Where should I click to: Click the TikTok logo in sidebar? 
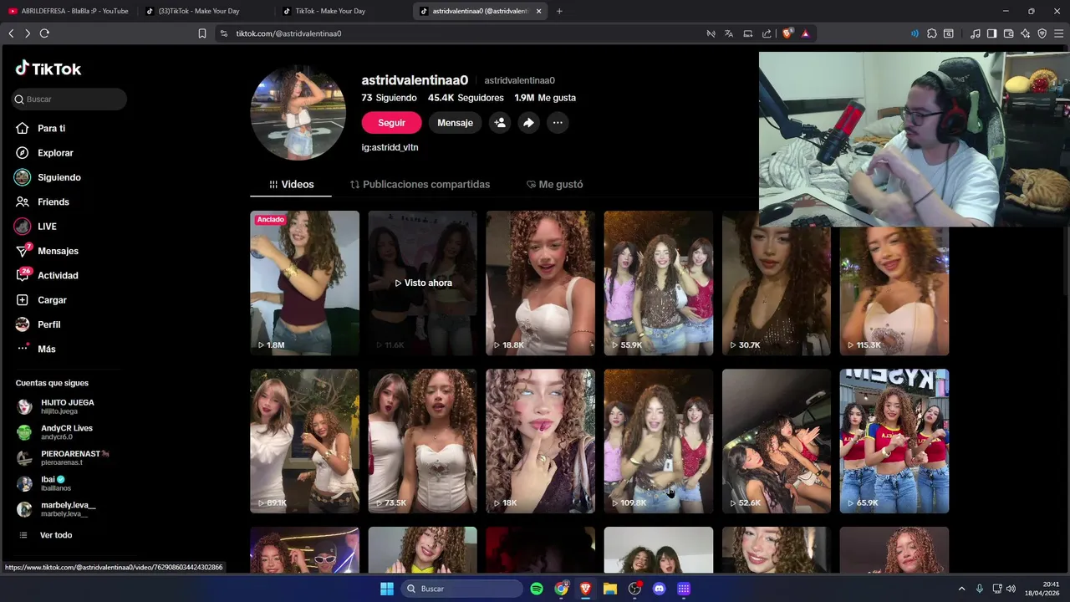48,69
